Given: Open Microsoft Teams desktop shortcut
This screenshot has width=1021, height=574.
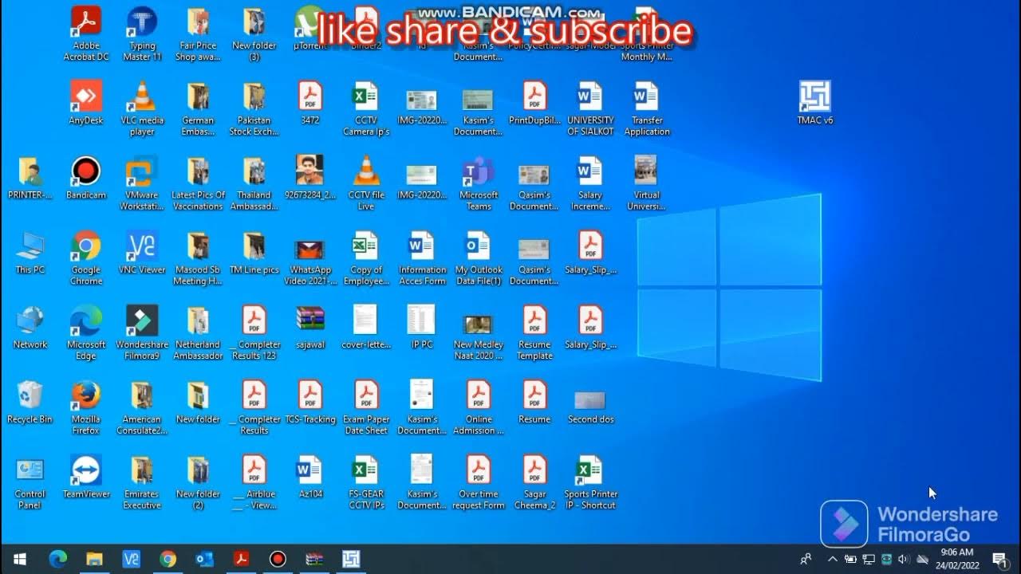Looking at the screenshot, I should tap(479, 183).
